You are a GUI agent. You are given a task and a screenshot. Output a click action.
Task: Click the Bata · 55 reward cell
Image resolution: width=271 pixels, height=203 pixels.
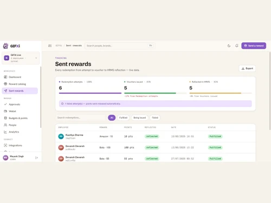[104, 159]
